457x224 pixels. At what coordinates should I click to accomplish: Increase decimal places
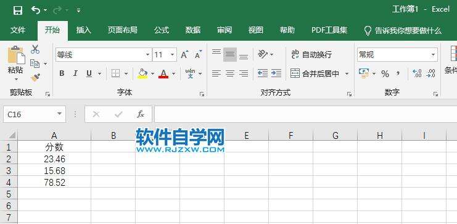[x=417, y=73]
